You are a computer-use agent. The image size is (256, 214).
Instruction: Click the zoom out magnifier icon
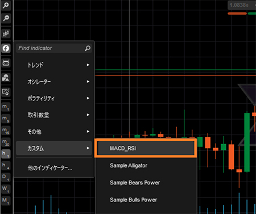(x=6, y=18)
